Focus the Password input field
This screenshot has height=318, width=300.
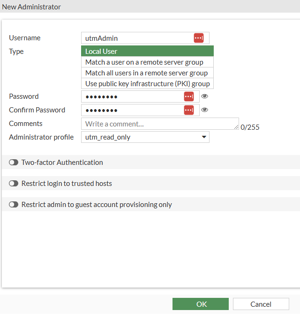coord(131,96)
